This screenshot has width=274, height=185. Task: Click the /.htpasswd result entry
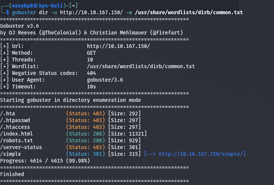pos(15,121)
